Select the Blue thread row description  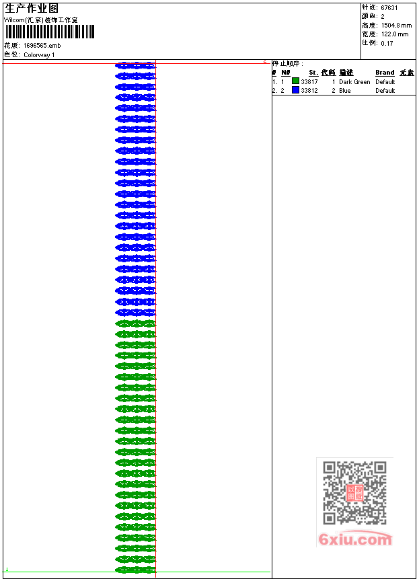tap(344, 91)
